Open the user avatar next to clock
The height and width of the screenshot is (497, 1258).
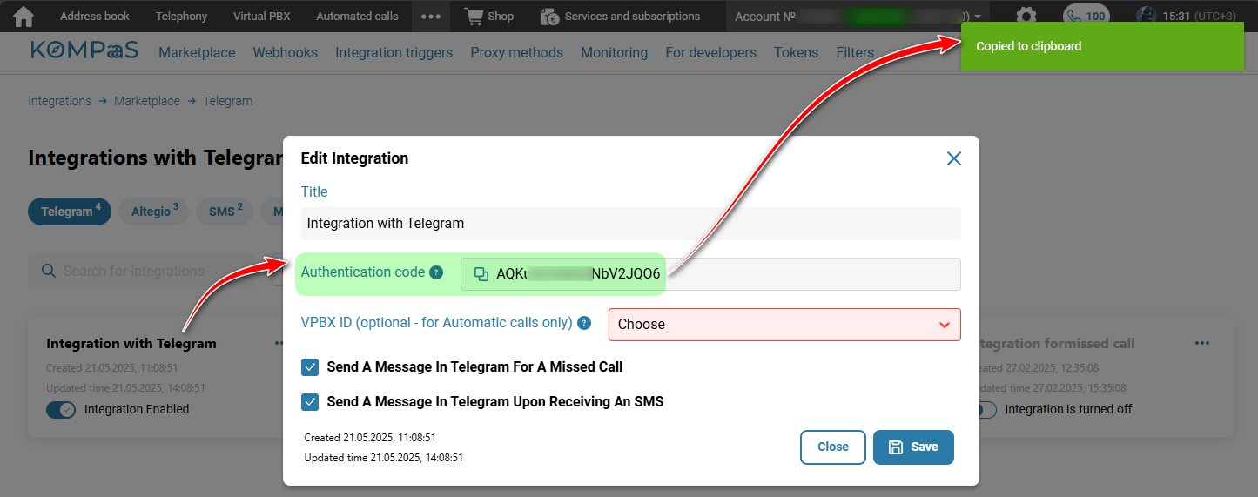coord(1147,16)
